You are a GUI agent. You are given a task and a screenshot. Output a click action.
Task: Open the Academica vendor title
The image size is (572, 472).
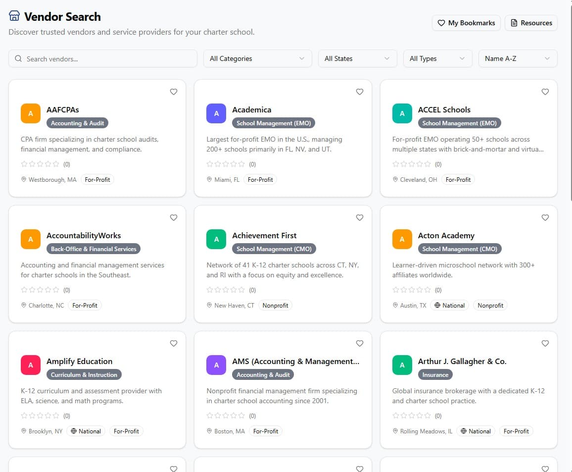[252, 109]
